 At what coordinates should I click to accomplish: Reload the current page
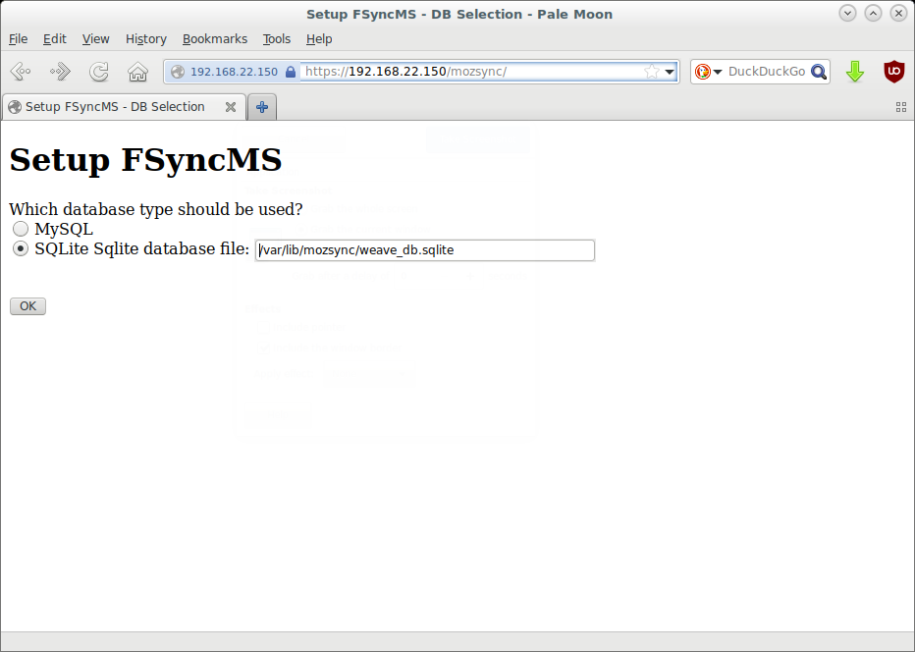[x=98, y=72]
